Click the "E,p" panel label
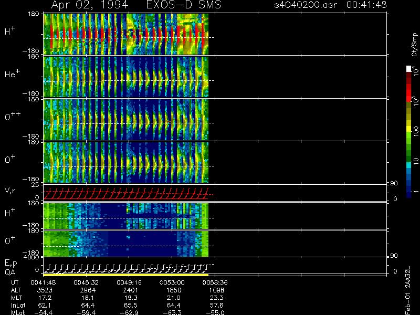 (x=10, y=264)
